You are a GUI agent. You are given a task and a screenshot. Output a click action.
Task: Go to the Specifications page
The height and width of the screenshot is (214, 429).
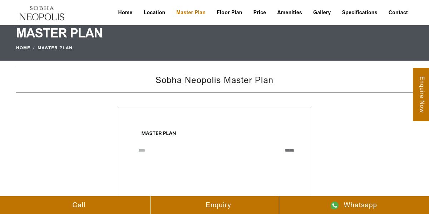[x=360, y=12]
